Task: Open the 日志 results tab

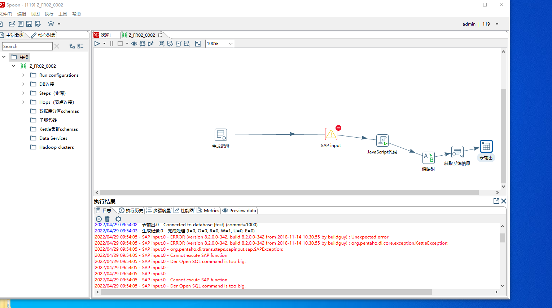Action: point(104,210)
